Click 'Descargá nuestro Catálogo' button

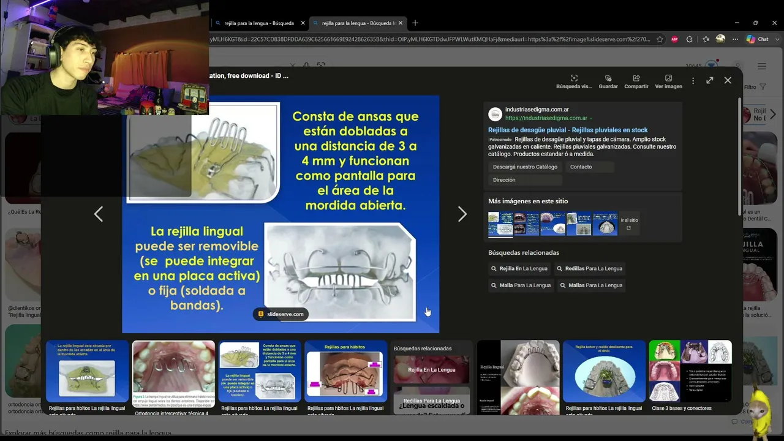(525, 167)
